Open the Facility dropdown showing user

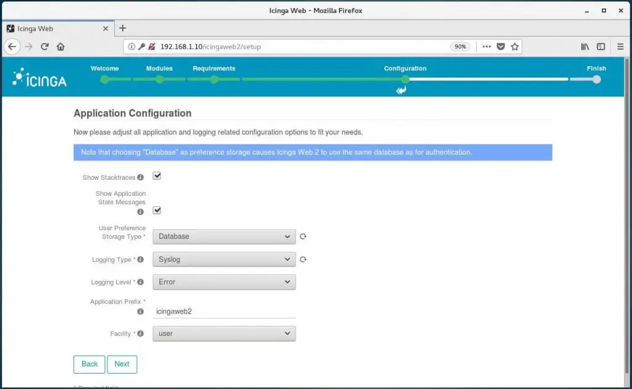click(224, 334)
